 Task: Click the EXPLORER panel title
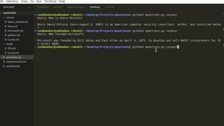coord(9,7)
